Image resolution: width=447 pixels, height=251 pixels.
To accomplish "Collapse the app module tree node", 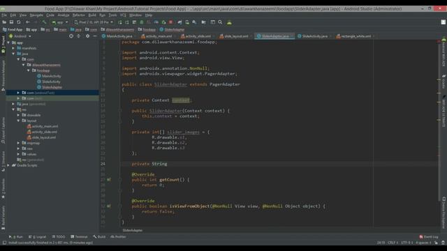I will (8, 43).
